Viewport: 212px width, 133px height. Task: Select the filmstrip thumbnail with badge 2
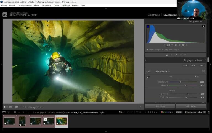tap(49, 121)
